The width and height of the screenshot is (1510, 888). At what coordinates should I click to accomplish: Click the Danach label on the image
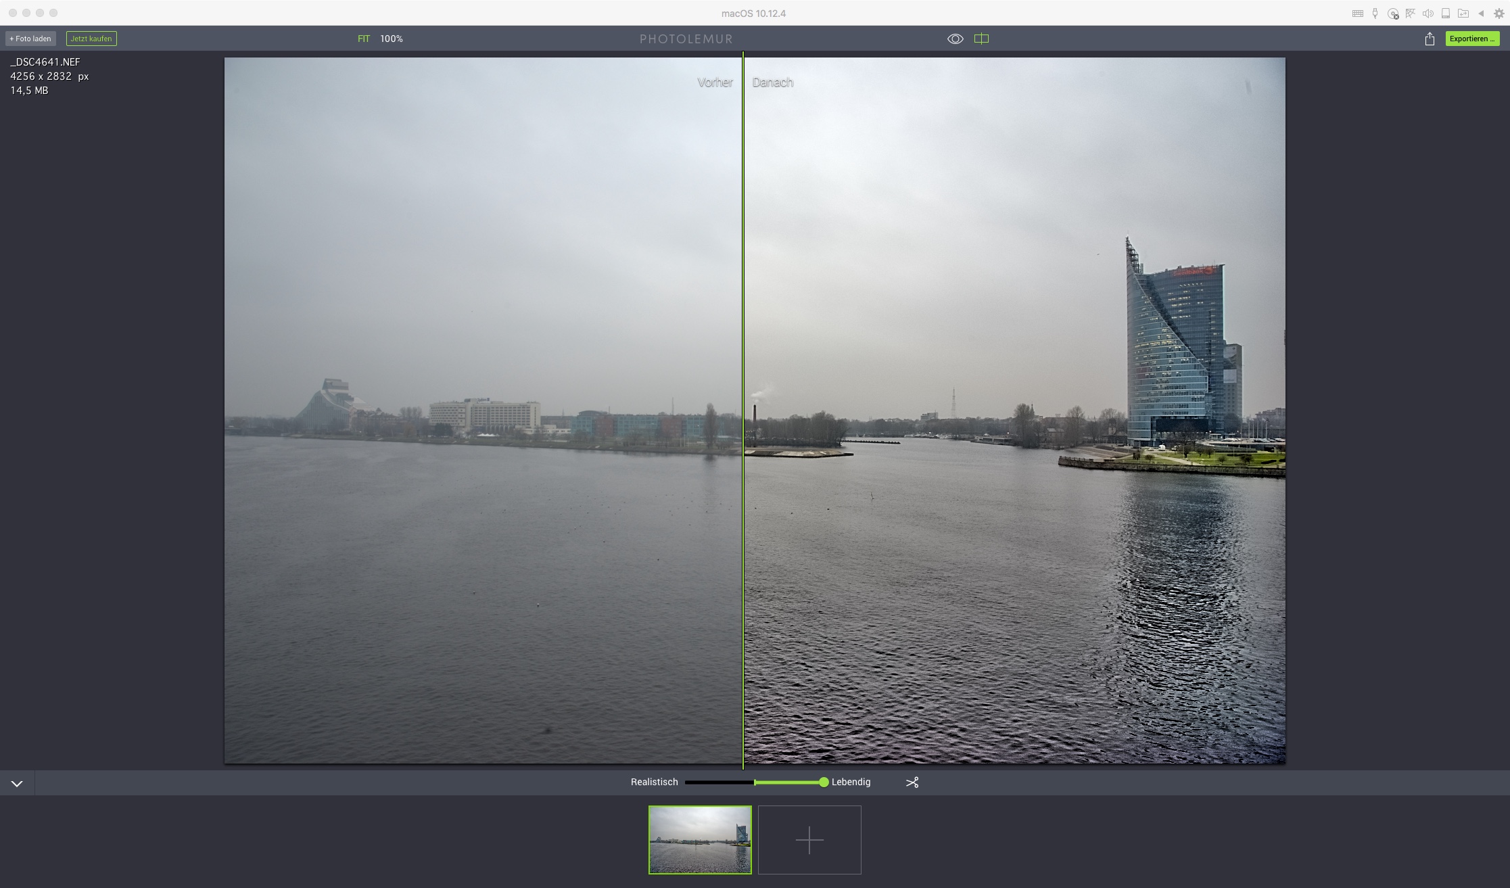point(773,82)
